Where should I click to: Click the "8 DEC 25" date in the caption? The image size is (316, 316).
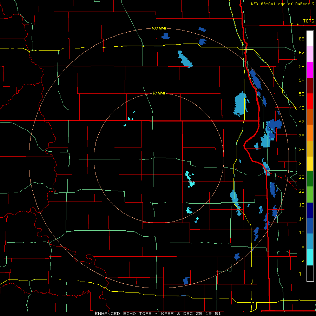point(190,314)
